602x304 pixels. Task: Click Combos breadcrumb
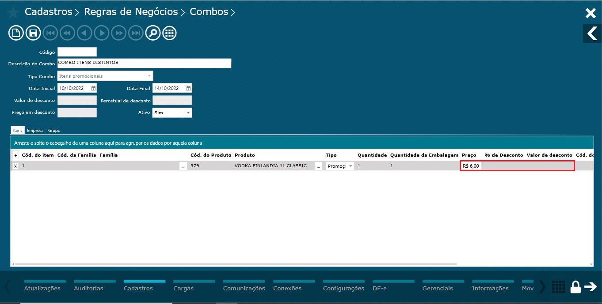pyautogui.click(x=209, y=12)
